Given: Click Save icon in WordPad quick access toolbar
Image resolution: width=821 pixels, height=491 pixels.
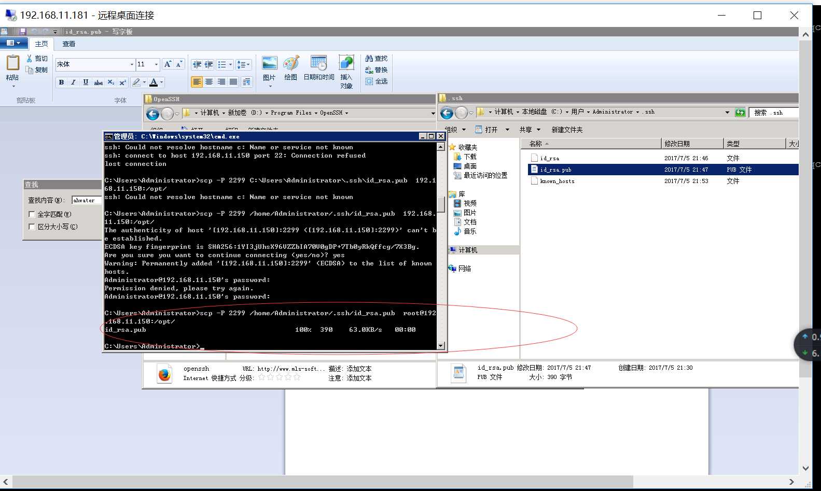Looking at the screenshot, I should coord(22,32).
